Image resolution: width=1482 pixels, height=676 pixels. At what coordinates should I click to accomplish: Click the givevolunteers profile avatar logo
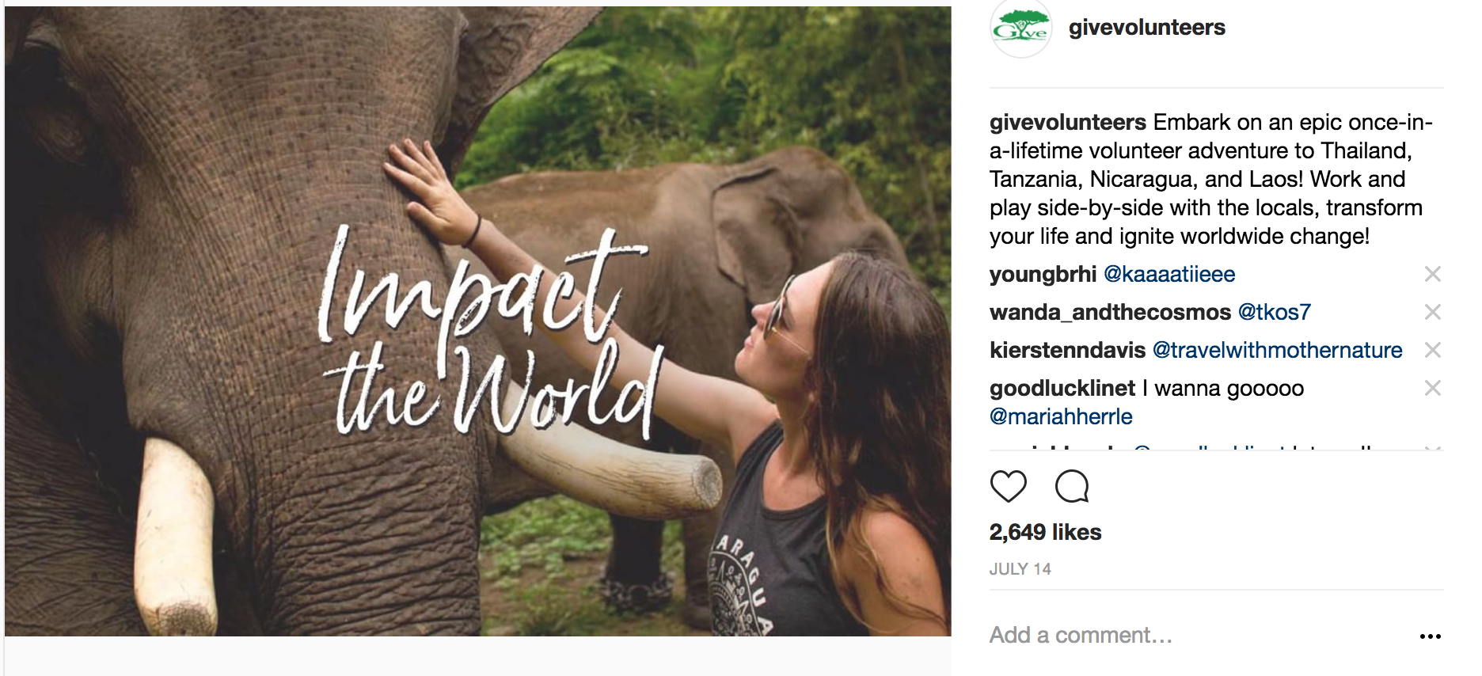(x=1020, y=28)
